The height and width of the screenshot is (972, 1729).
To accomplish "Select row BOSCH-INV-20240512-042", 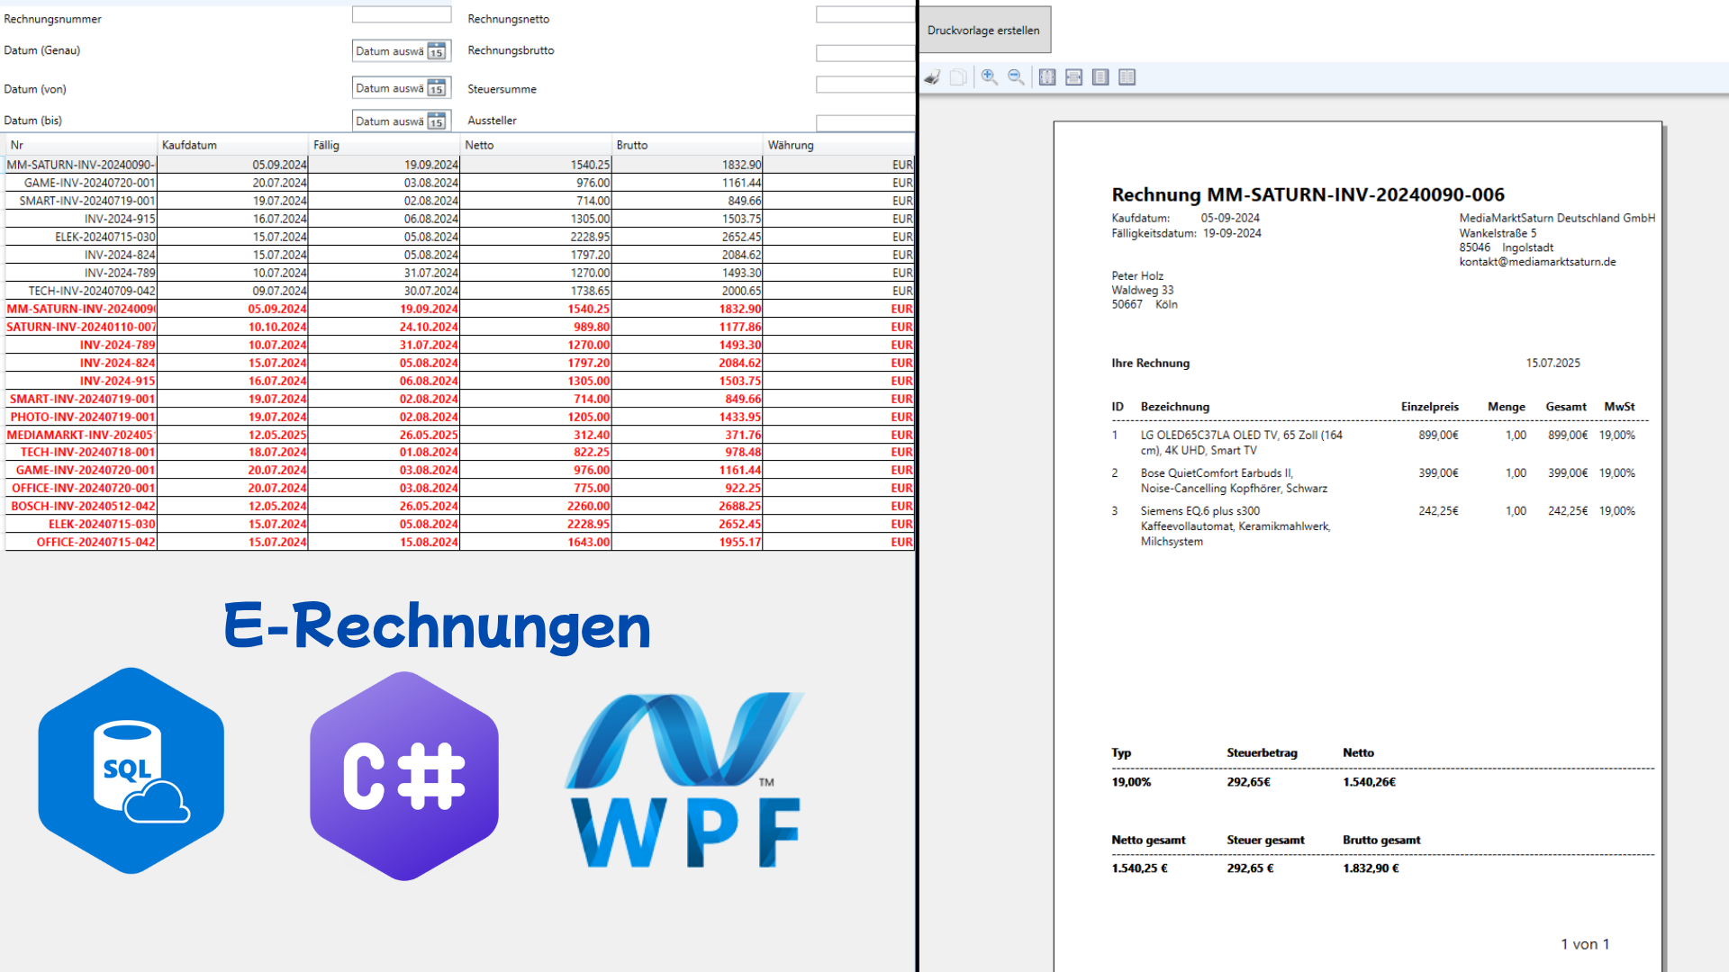I will click(460, 506).
